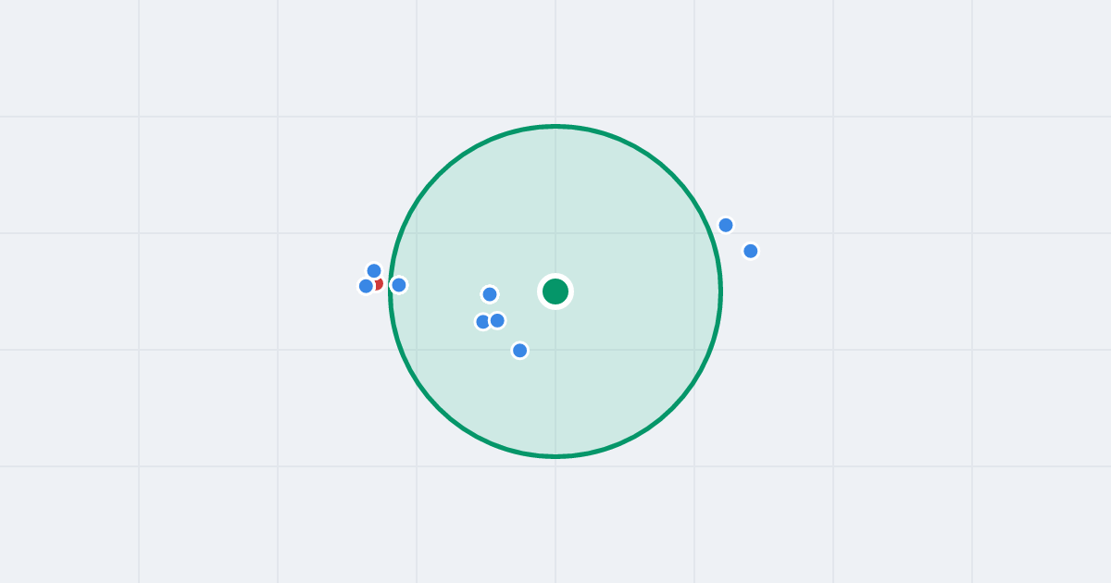This screenshot has width=1111, height=583.
Task: Select the blue marker directly above the red marker
Action: [x=374, y=271]
